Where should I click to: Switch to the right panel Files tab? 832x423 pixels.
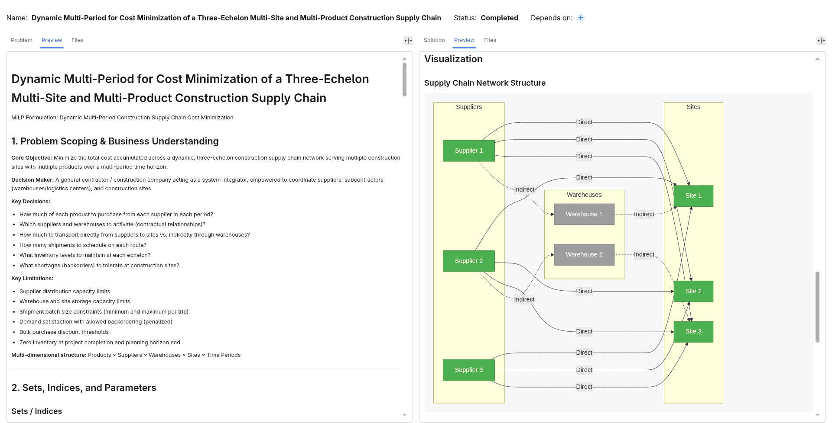click(x=490, y=40)
